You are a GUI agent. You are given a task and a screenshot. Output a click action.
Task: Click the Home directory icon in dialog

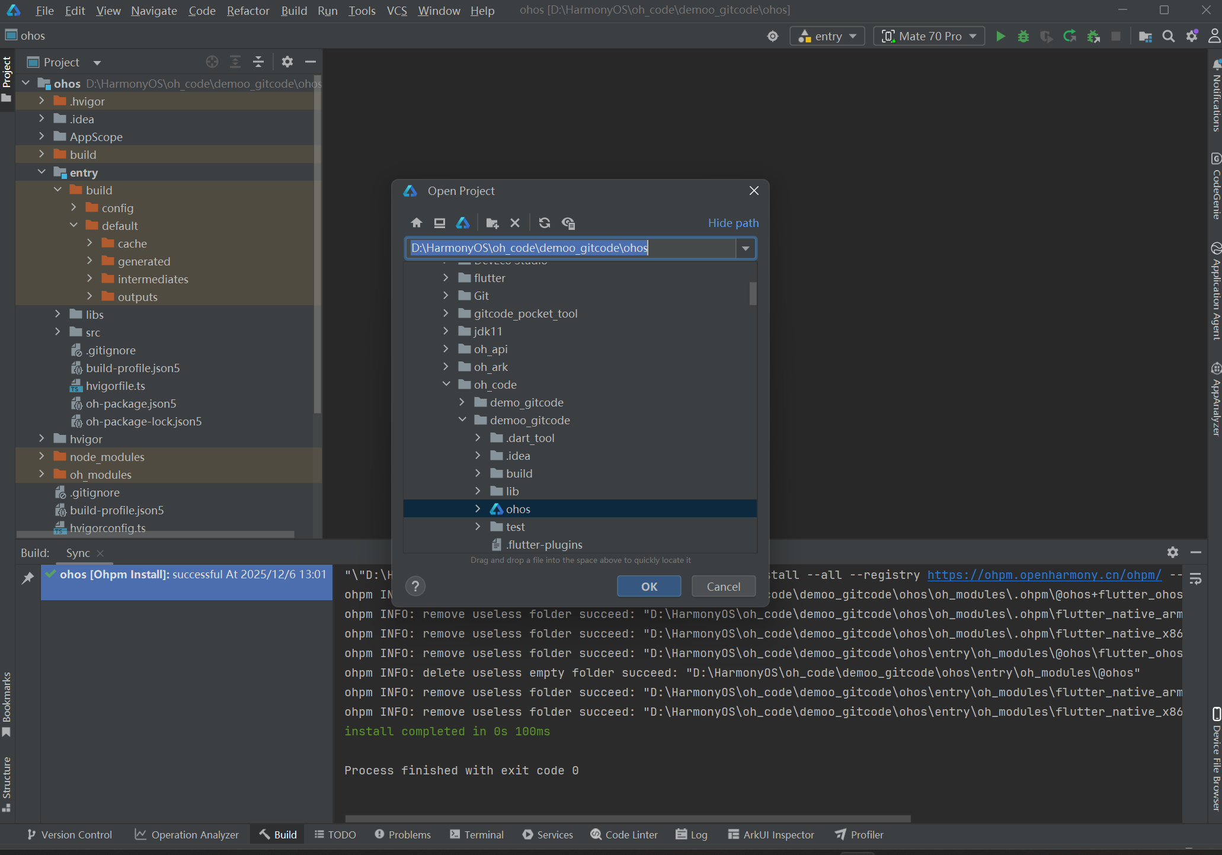[416, 223]
